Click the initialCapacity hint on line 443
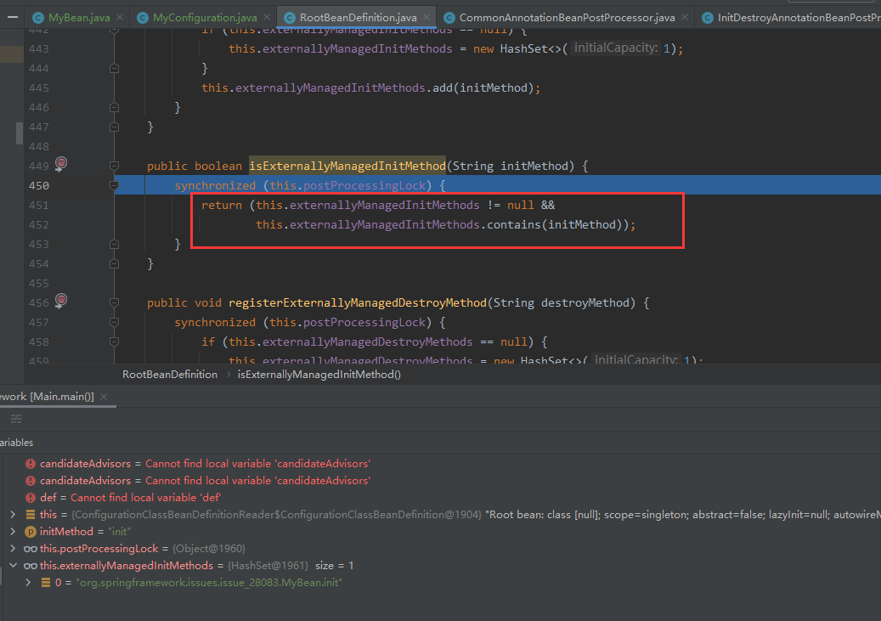This screenshot has height=621, width=881. [616, 48]
